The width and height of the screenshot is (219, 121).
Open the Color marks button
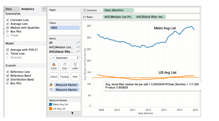click(x=54, y=66)
